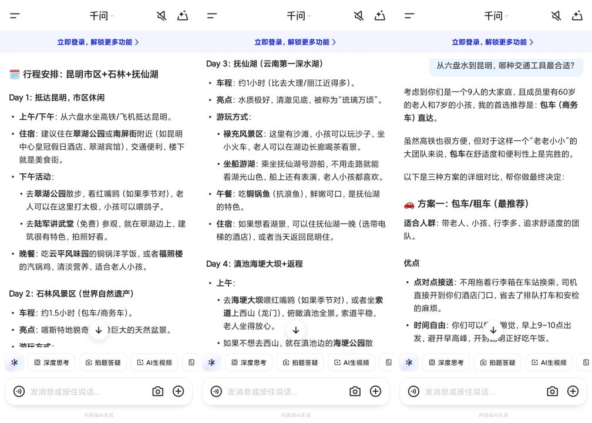Tap the 适合人群 line
The width and height of the screenshot is (592, 423).
tap(492, 230)
